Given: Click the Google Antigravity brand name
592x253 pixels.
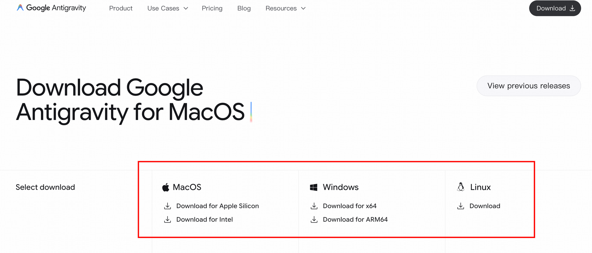Looking at the screenshot, I should [56, 8].
